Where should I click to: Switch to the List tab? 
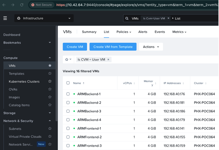pos(106,32)
